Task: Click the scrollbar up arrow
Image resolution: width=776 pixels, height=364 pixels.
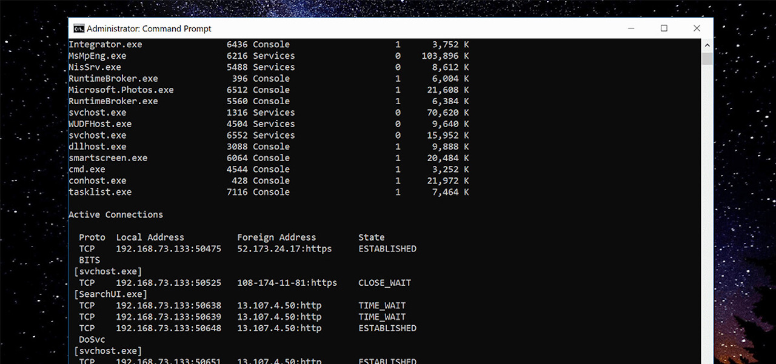Action: tap(707, 44)
